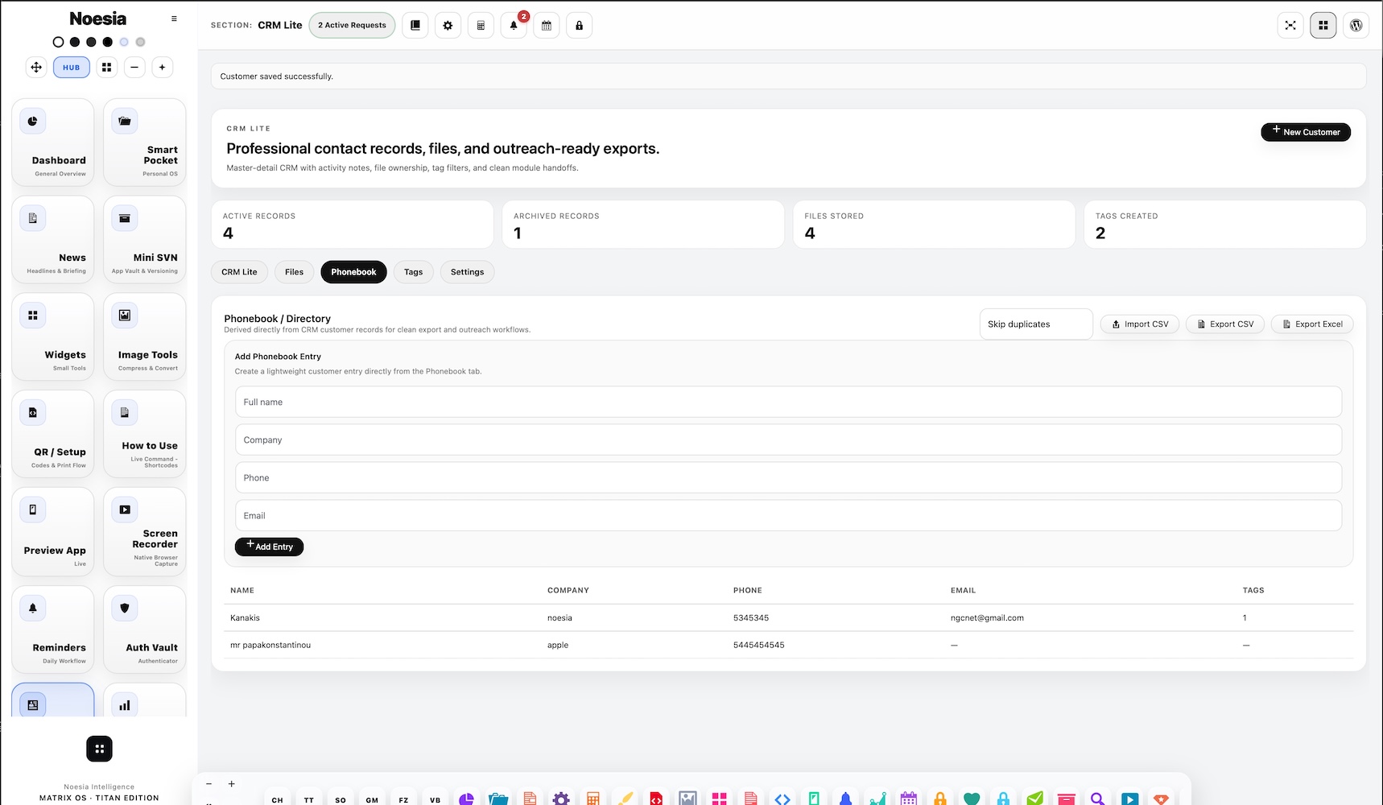Open the Mini SVN tile

click(145, 239)
